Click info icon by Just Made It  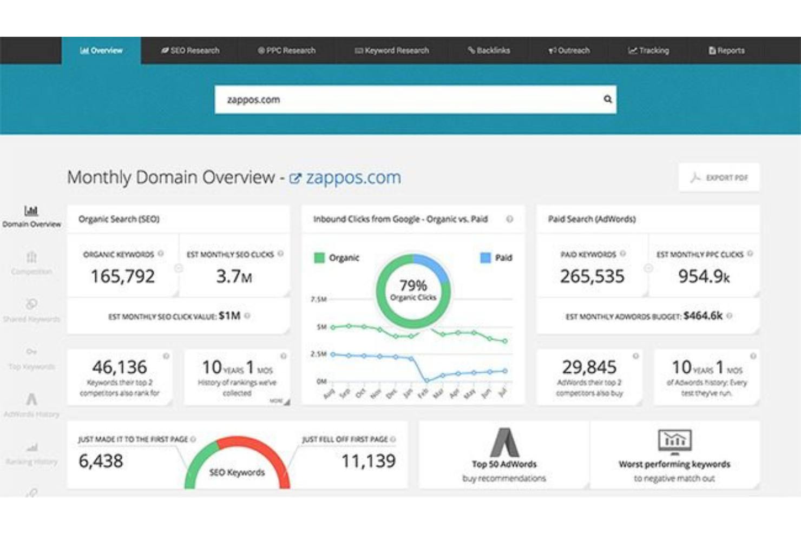click(x=193, y=439)
